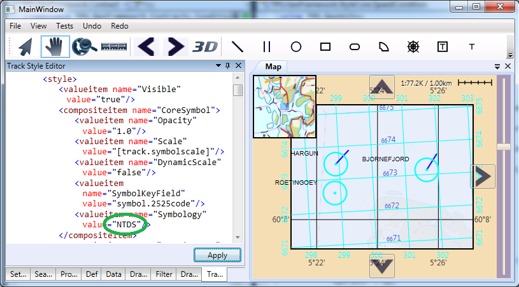
Task: Pin the Track Style Editor panel
Action: (x=228, y=65)
